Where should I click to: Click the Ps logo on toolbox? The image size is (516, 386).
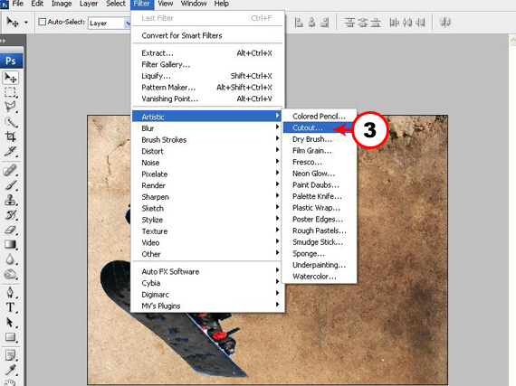(x=11, y=61)
